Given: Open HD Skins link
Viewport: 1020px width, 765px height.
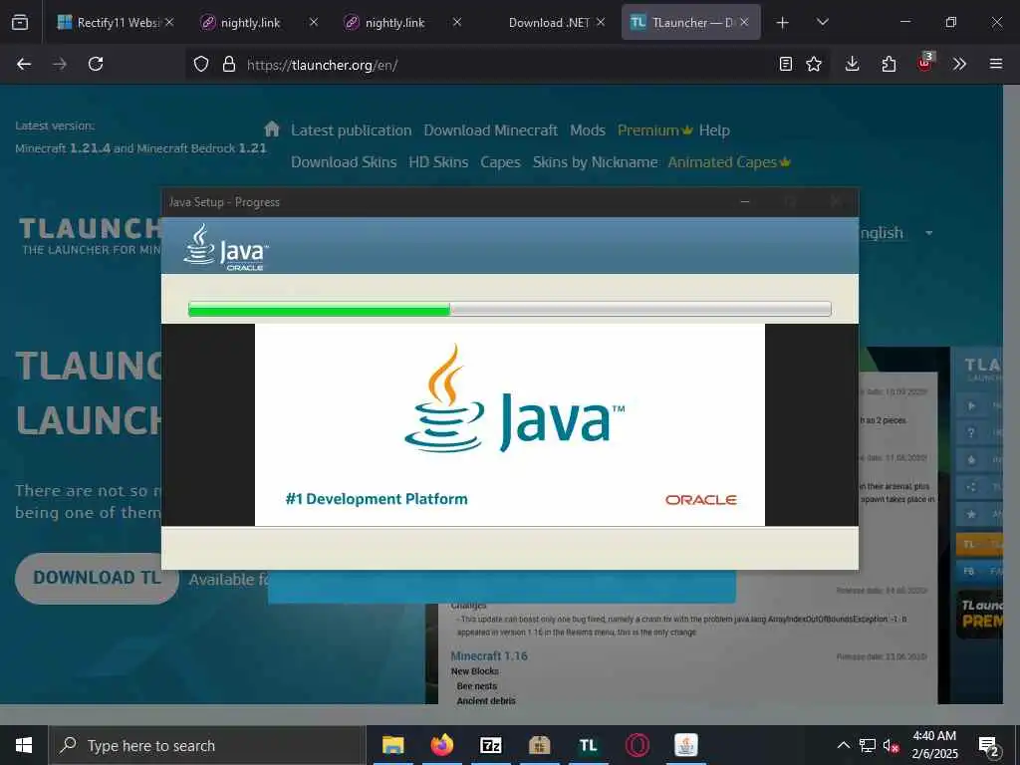Looking at the screenshot, I should click(x=438, y=162).
